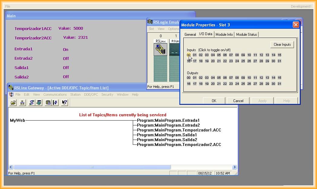Click the fourth RSLinx toolbar icon (blue disk)
The height and width of the screenshot is (189, 317).
pos(39,103)
